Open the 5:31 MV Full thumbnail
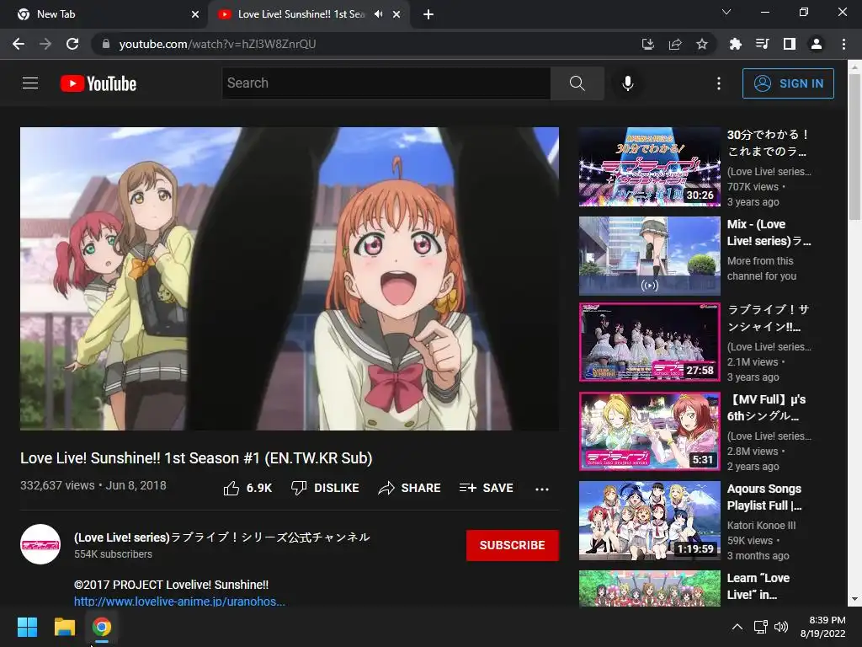Image resolution: width=862 pixels, height=647 pixels. pyautogui.click(x=649, y=431)
